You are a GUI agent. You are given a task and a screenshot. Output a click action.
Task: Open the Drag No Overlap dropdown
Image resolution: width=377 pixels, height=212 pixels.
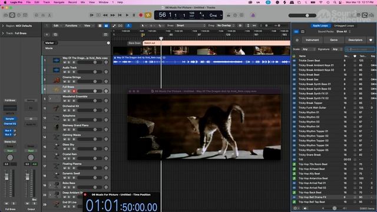coord(226,25)
